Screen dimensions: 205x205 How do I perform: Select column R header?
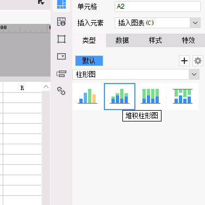click(x=22, y=88)
